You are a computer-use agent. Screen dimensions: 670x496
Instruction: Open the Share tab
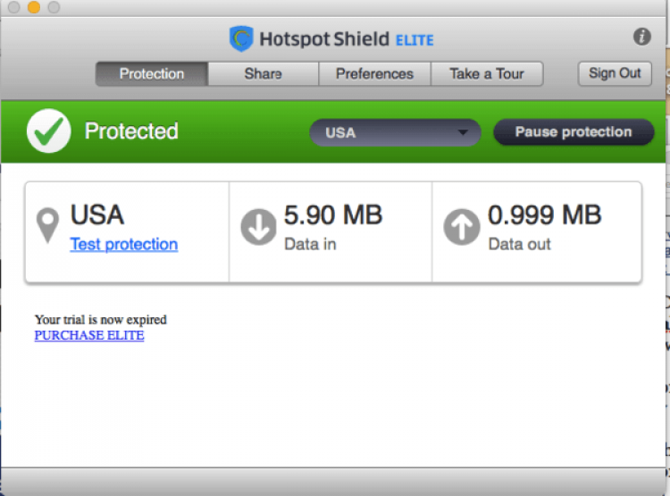click(263, 74)
